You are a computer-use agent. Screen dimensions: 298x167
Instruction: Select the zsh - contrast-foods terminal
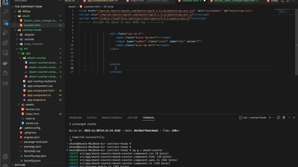coord(253,117)
